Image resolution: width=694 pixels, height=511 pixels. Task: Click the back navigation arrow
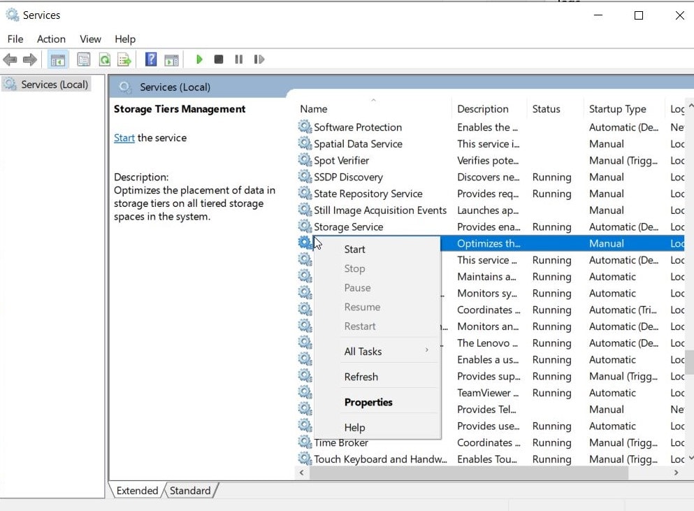click(x=10, y=59)
